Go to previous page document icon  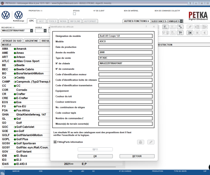point(197,27)
